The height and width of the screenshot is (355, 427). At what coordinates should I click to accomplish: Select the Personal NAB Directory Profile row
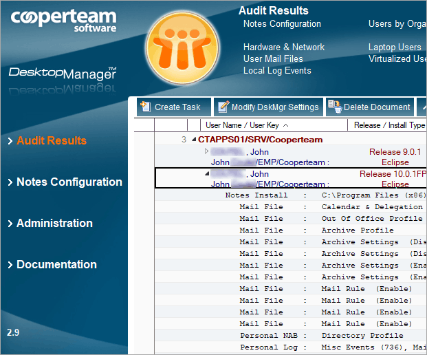point(290,335)
